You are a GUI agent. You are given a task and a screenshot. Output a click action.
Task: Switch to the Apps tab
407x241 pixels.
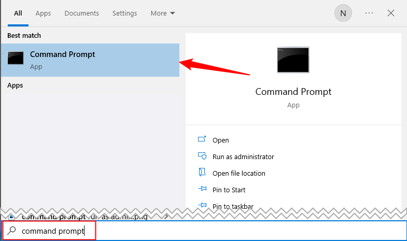coord(43,13)
